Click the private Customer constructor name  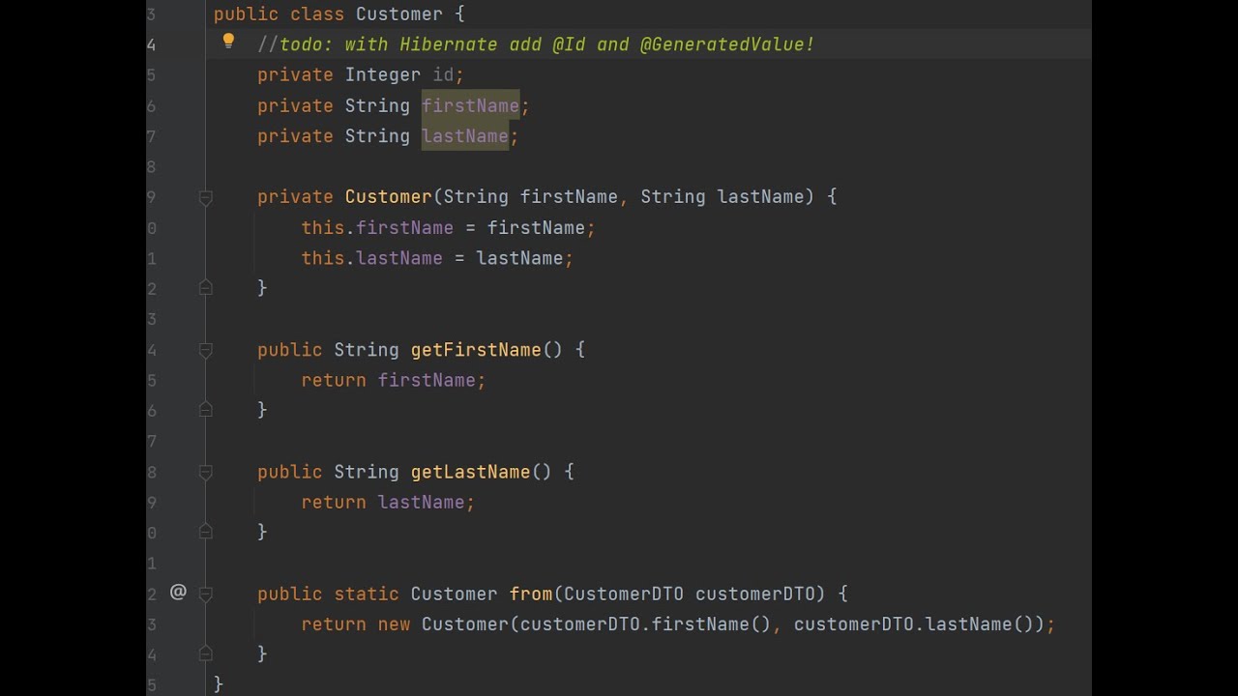tap(388, 196)
